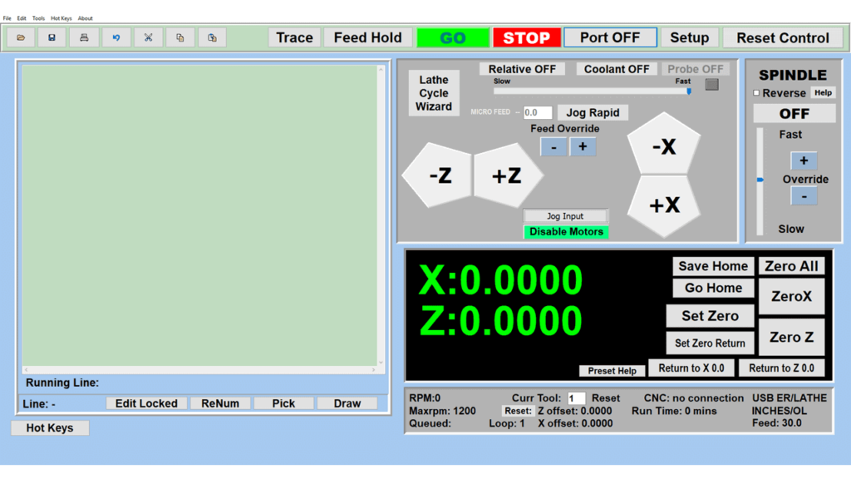Click the open file folder icon
Screen dimensions: 851x479
[x=21, y=37]
